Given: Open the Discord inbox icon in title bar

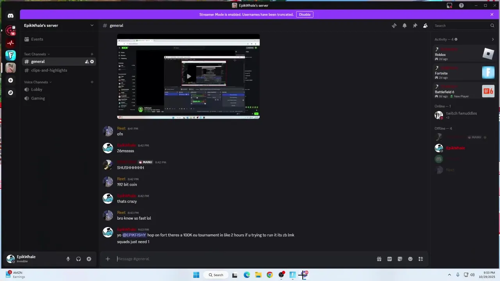Looking at the screenshot, I should [450, 5].
